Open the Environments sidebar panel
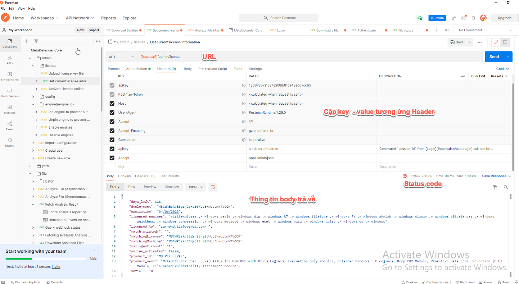The image size is (519, 284). tap(10, 76)
